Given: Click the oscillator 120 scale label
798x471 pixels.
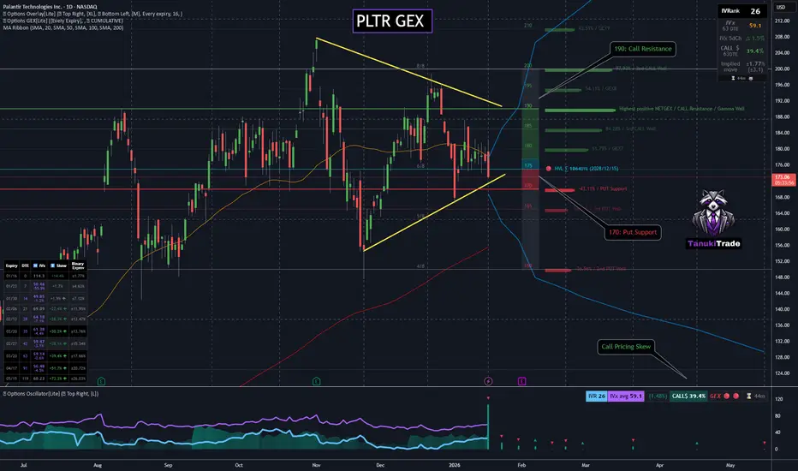Looking at the screenshot, I should click(x=778, y=399).
